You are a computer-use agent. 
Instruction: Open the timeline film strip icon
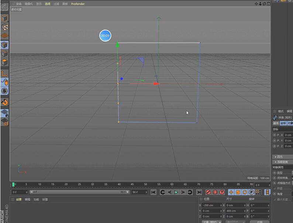coord(268,192)
